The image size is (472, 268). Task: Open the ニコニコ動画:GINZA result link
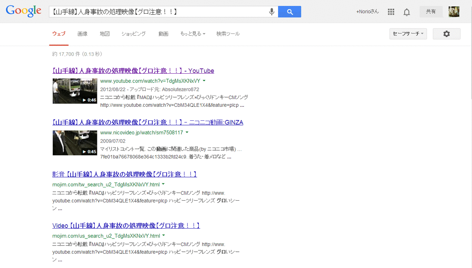click(148, 122)
